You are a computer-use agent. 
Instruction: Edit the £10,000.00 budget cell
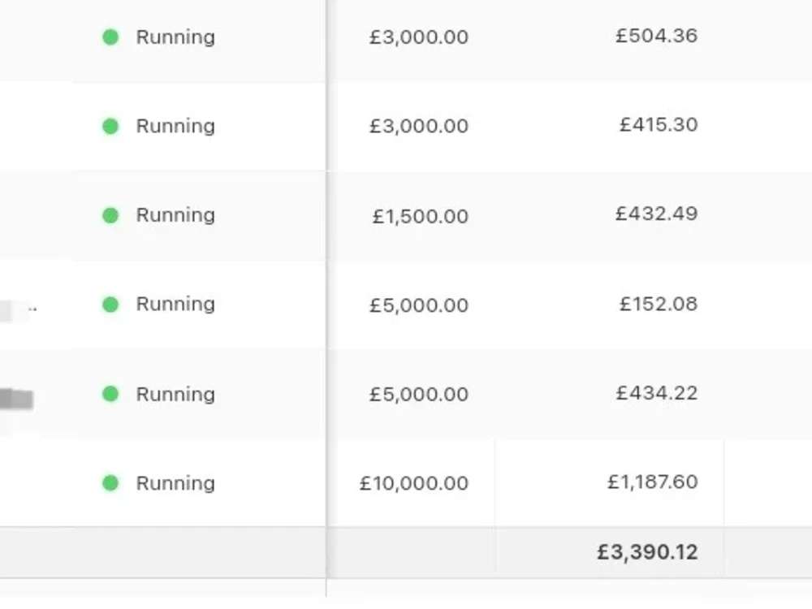[x=414, y=483]
